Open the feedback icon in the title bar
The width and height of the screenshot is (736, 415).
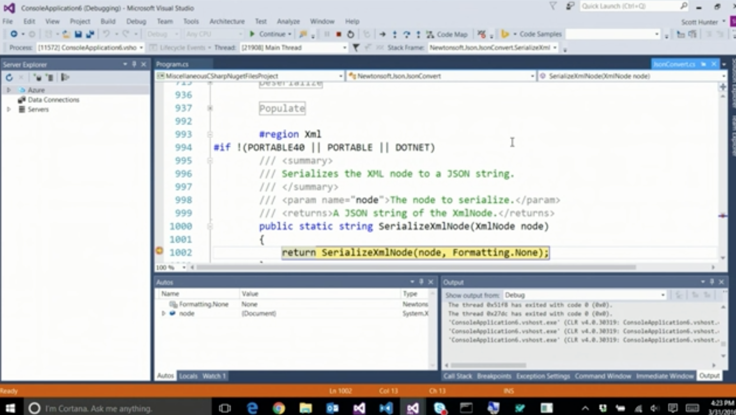pyautogui.click(x=570, y=6)
